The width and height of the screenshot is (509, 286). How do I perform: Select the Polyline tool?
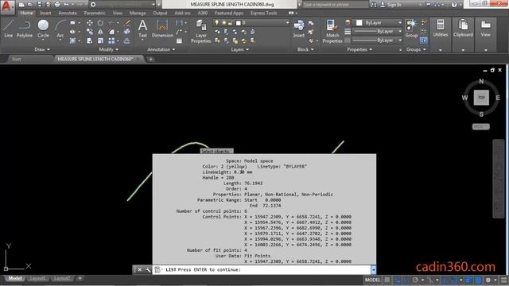[25, 29]
